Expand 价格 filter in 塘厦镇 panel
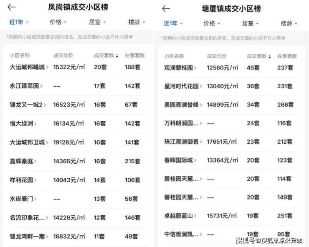 coord(212,23)
